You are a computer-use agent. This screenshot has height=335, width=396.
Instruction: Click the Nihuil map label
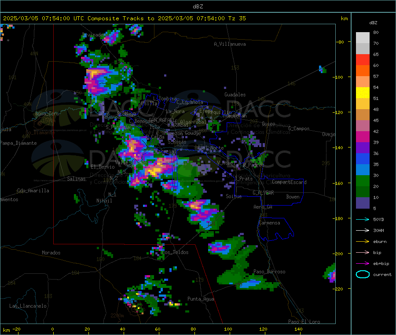(104, 201)
